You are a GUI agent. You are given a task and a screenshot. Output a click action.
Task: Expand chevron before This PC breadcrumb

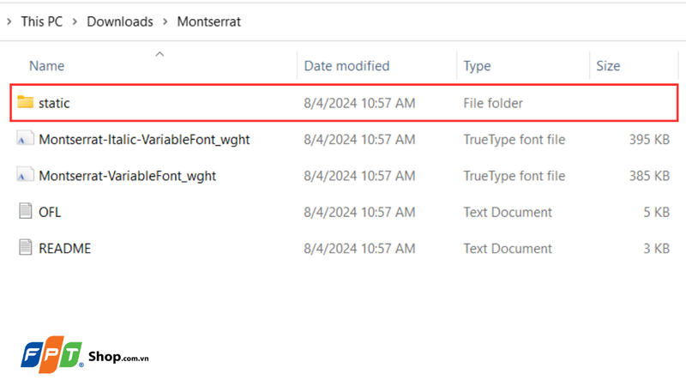(9, 22)
